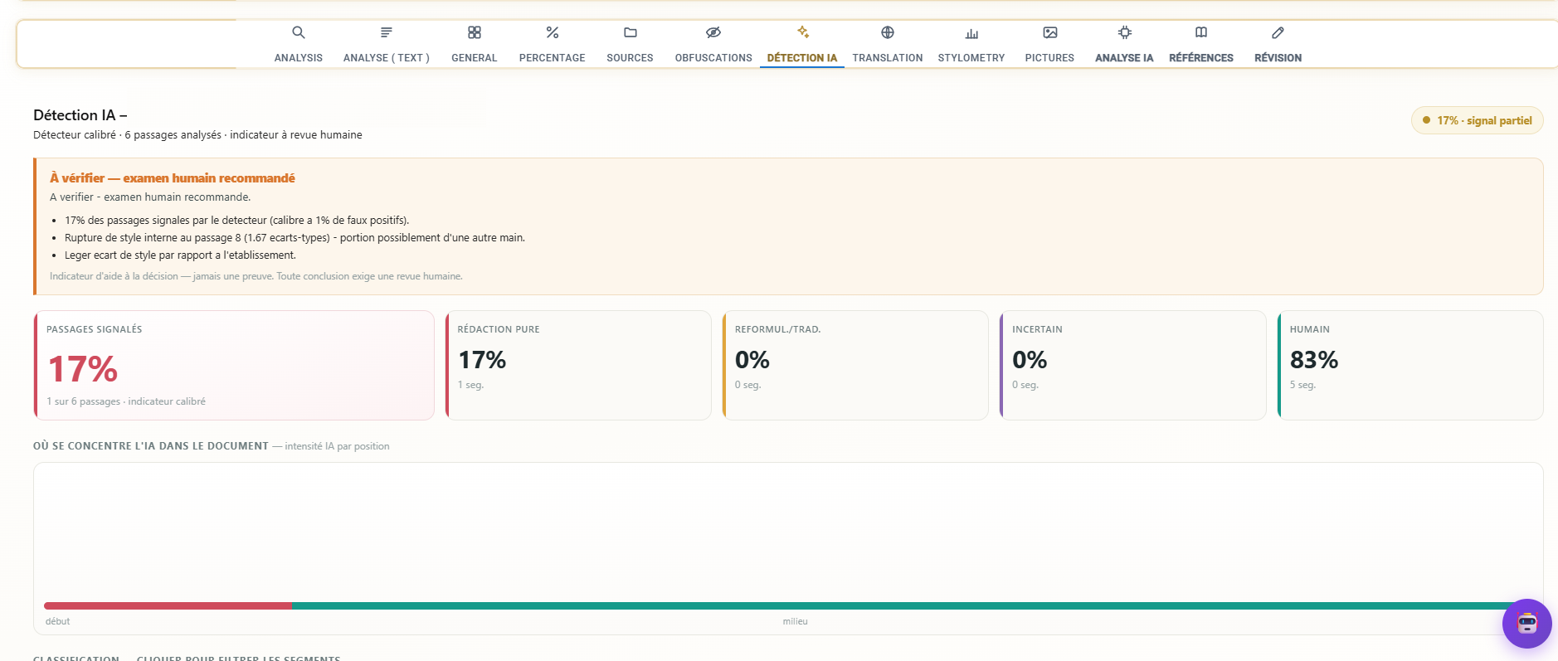Image resolution: width=1558 pixels, height=661 pixels.
Task: Switch to the ANALYSIS tab
Action: point(299,58)
